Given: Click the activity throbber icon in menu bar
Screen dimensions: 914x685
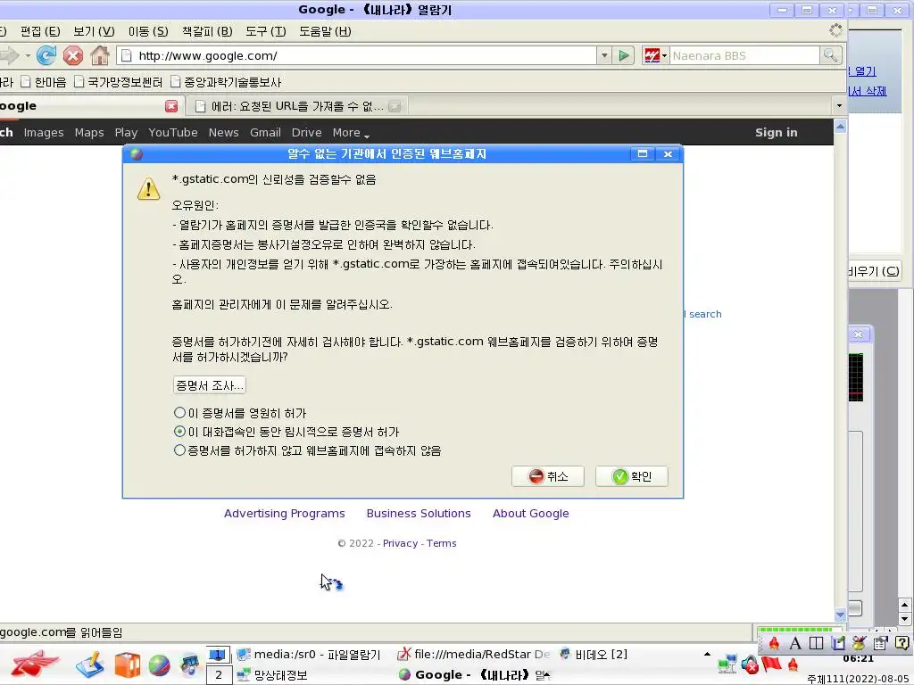Looking at the screenshot, I should (835, 30).
